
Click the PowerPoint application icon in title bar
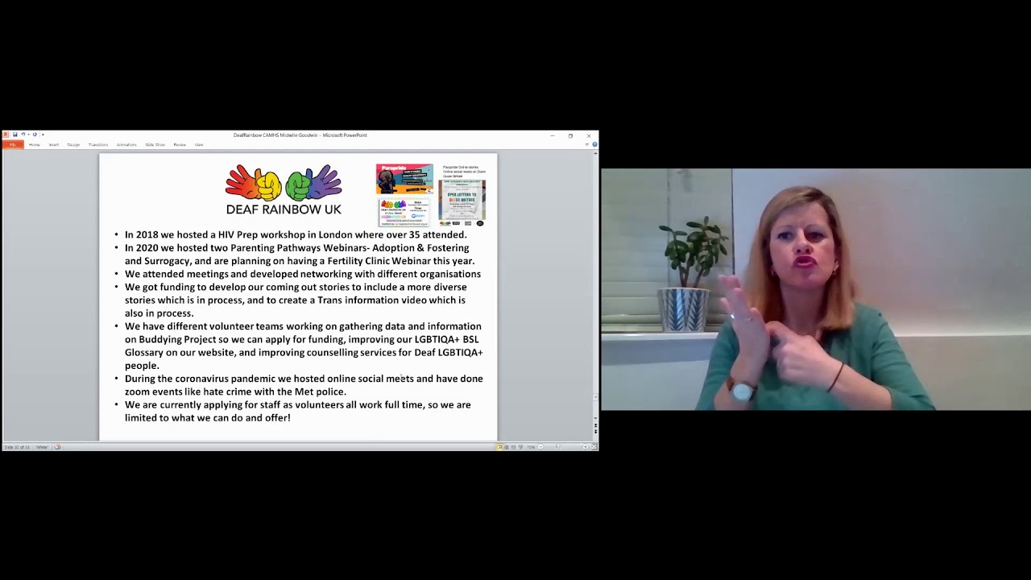pos(6,135)
